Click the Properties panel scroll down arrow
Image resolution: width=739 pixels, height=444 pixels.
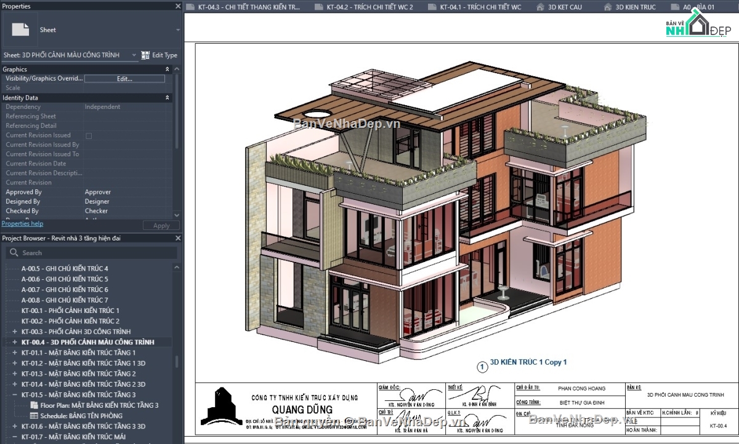[x=177, y=215]
